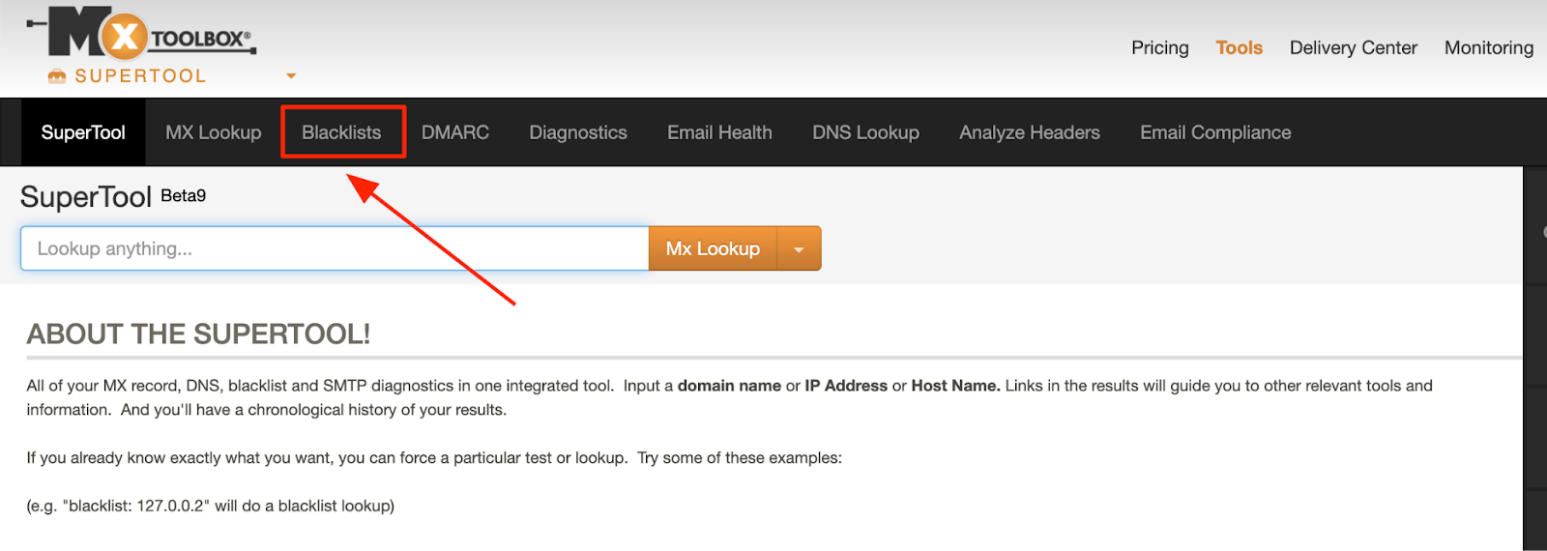Viewport: 1547px width, 551px height.
Task: Open the DNS Lookup tab
Action: click(865, 132)
